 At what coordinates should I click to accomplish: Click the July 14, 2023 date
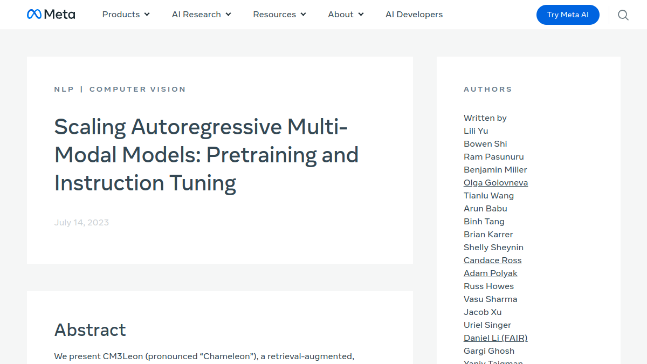point(81,222)
